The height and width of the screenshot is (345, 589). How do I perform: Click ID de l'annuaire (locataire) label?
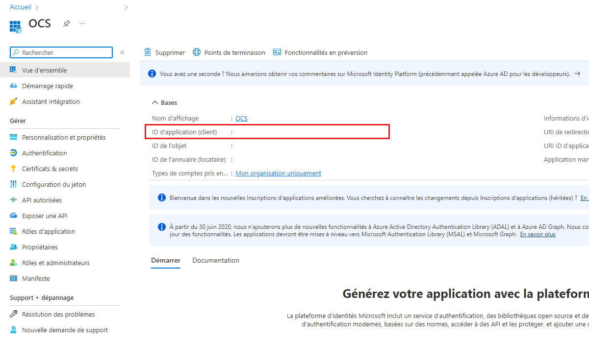click(189, 159)
